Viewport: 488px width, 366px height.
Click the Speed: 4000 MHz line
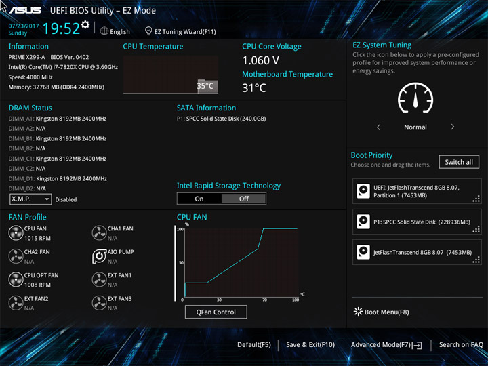pyautogui.click(x=30, y=77)
